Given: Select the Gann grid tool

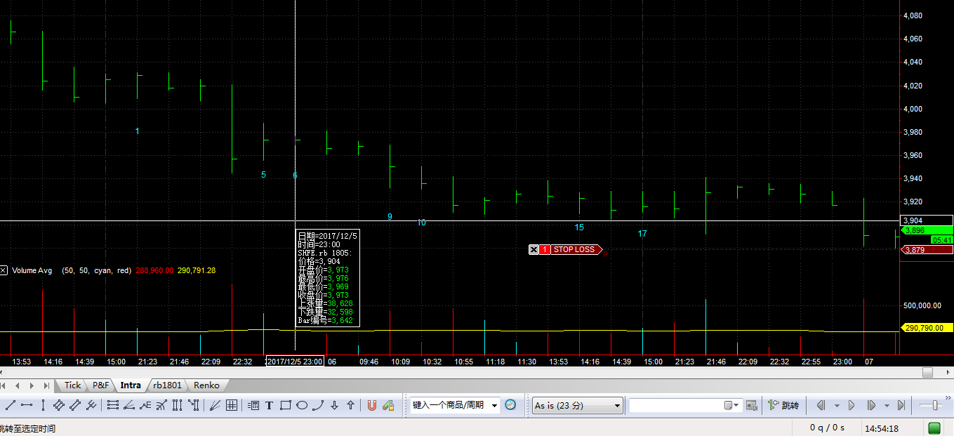Looking at the screenshot, I should [231, 405].
